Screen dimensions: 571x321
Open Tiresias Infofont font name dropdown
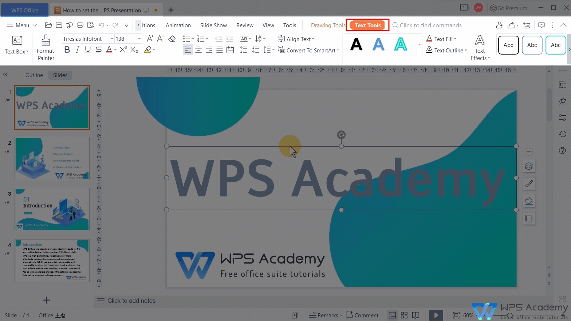(111, 39)
